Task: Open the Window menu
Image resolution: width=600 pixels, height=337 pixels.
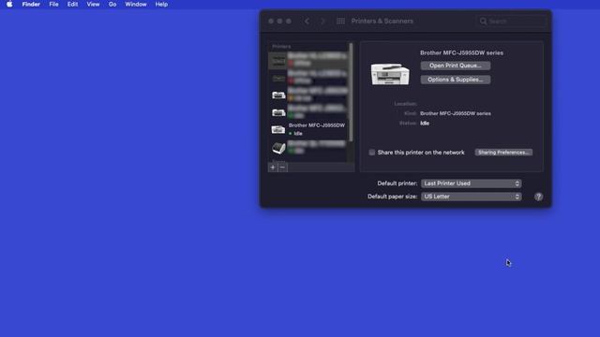Action: (x=136, y=4)
